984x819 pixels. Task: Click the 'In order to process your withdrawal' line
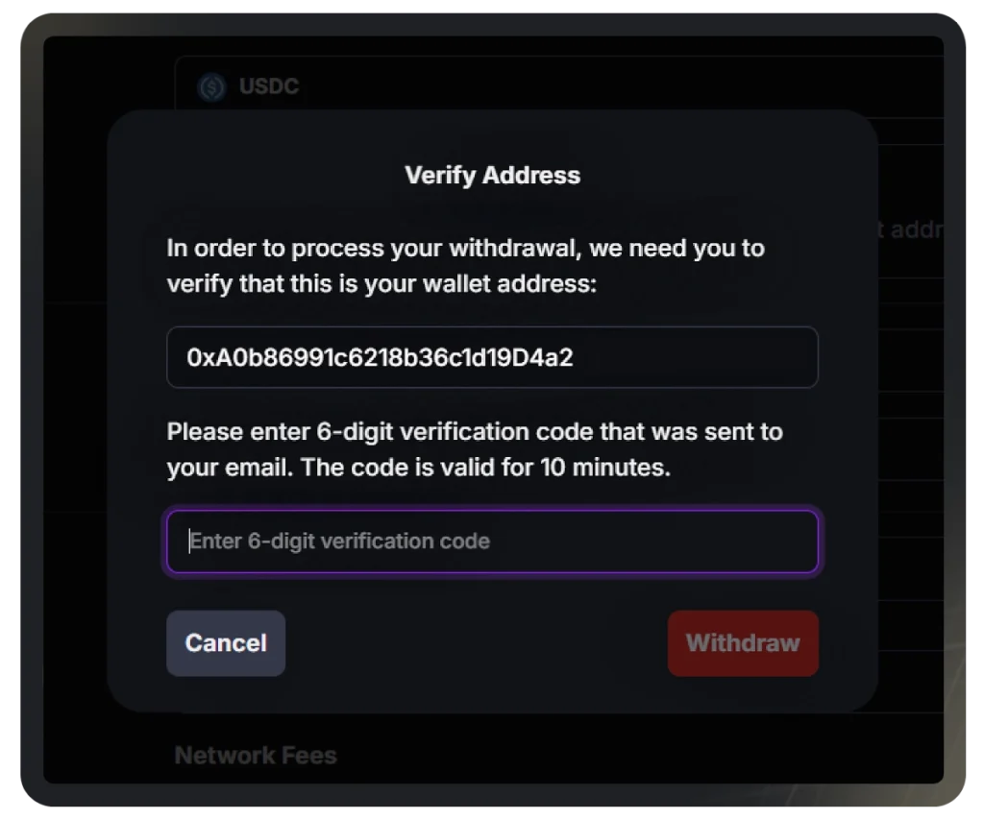[x=466, y=249]
